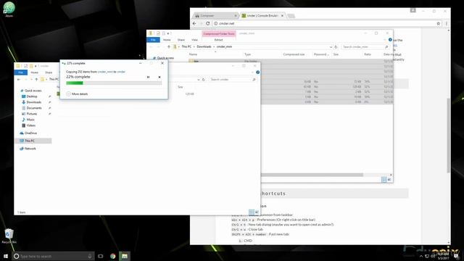464x261 pixels.
Task: Click Type here to search taskbar box
Action: [x=53, y=256]
